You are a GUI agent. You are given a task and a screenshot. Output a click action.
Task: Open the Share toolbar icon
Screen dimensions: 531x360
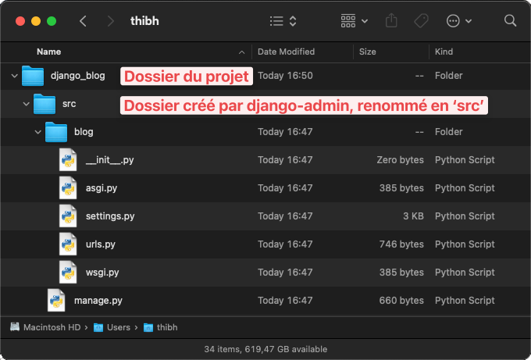[x=392, y=21]
